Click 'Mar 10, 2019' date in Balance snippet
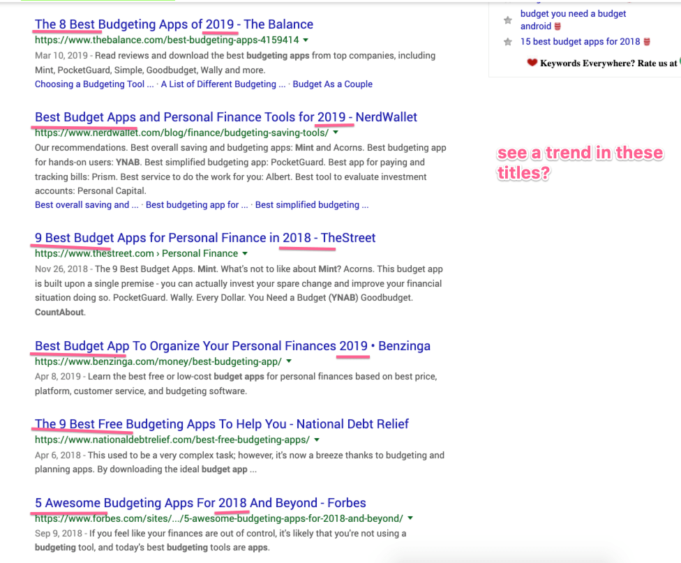681x563 pixels. (61, 56)
